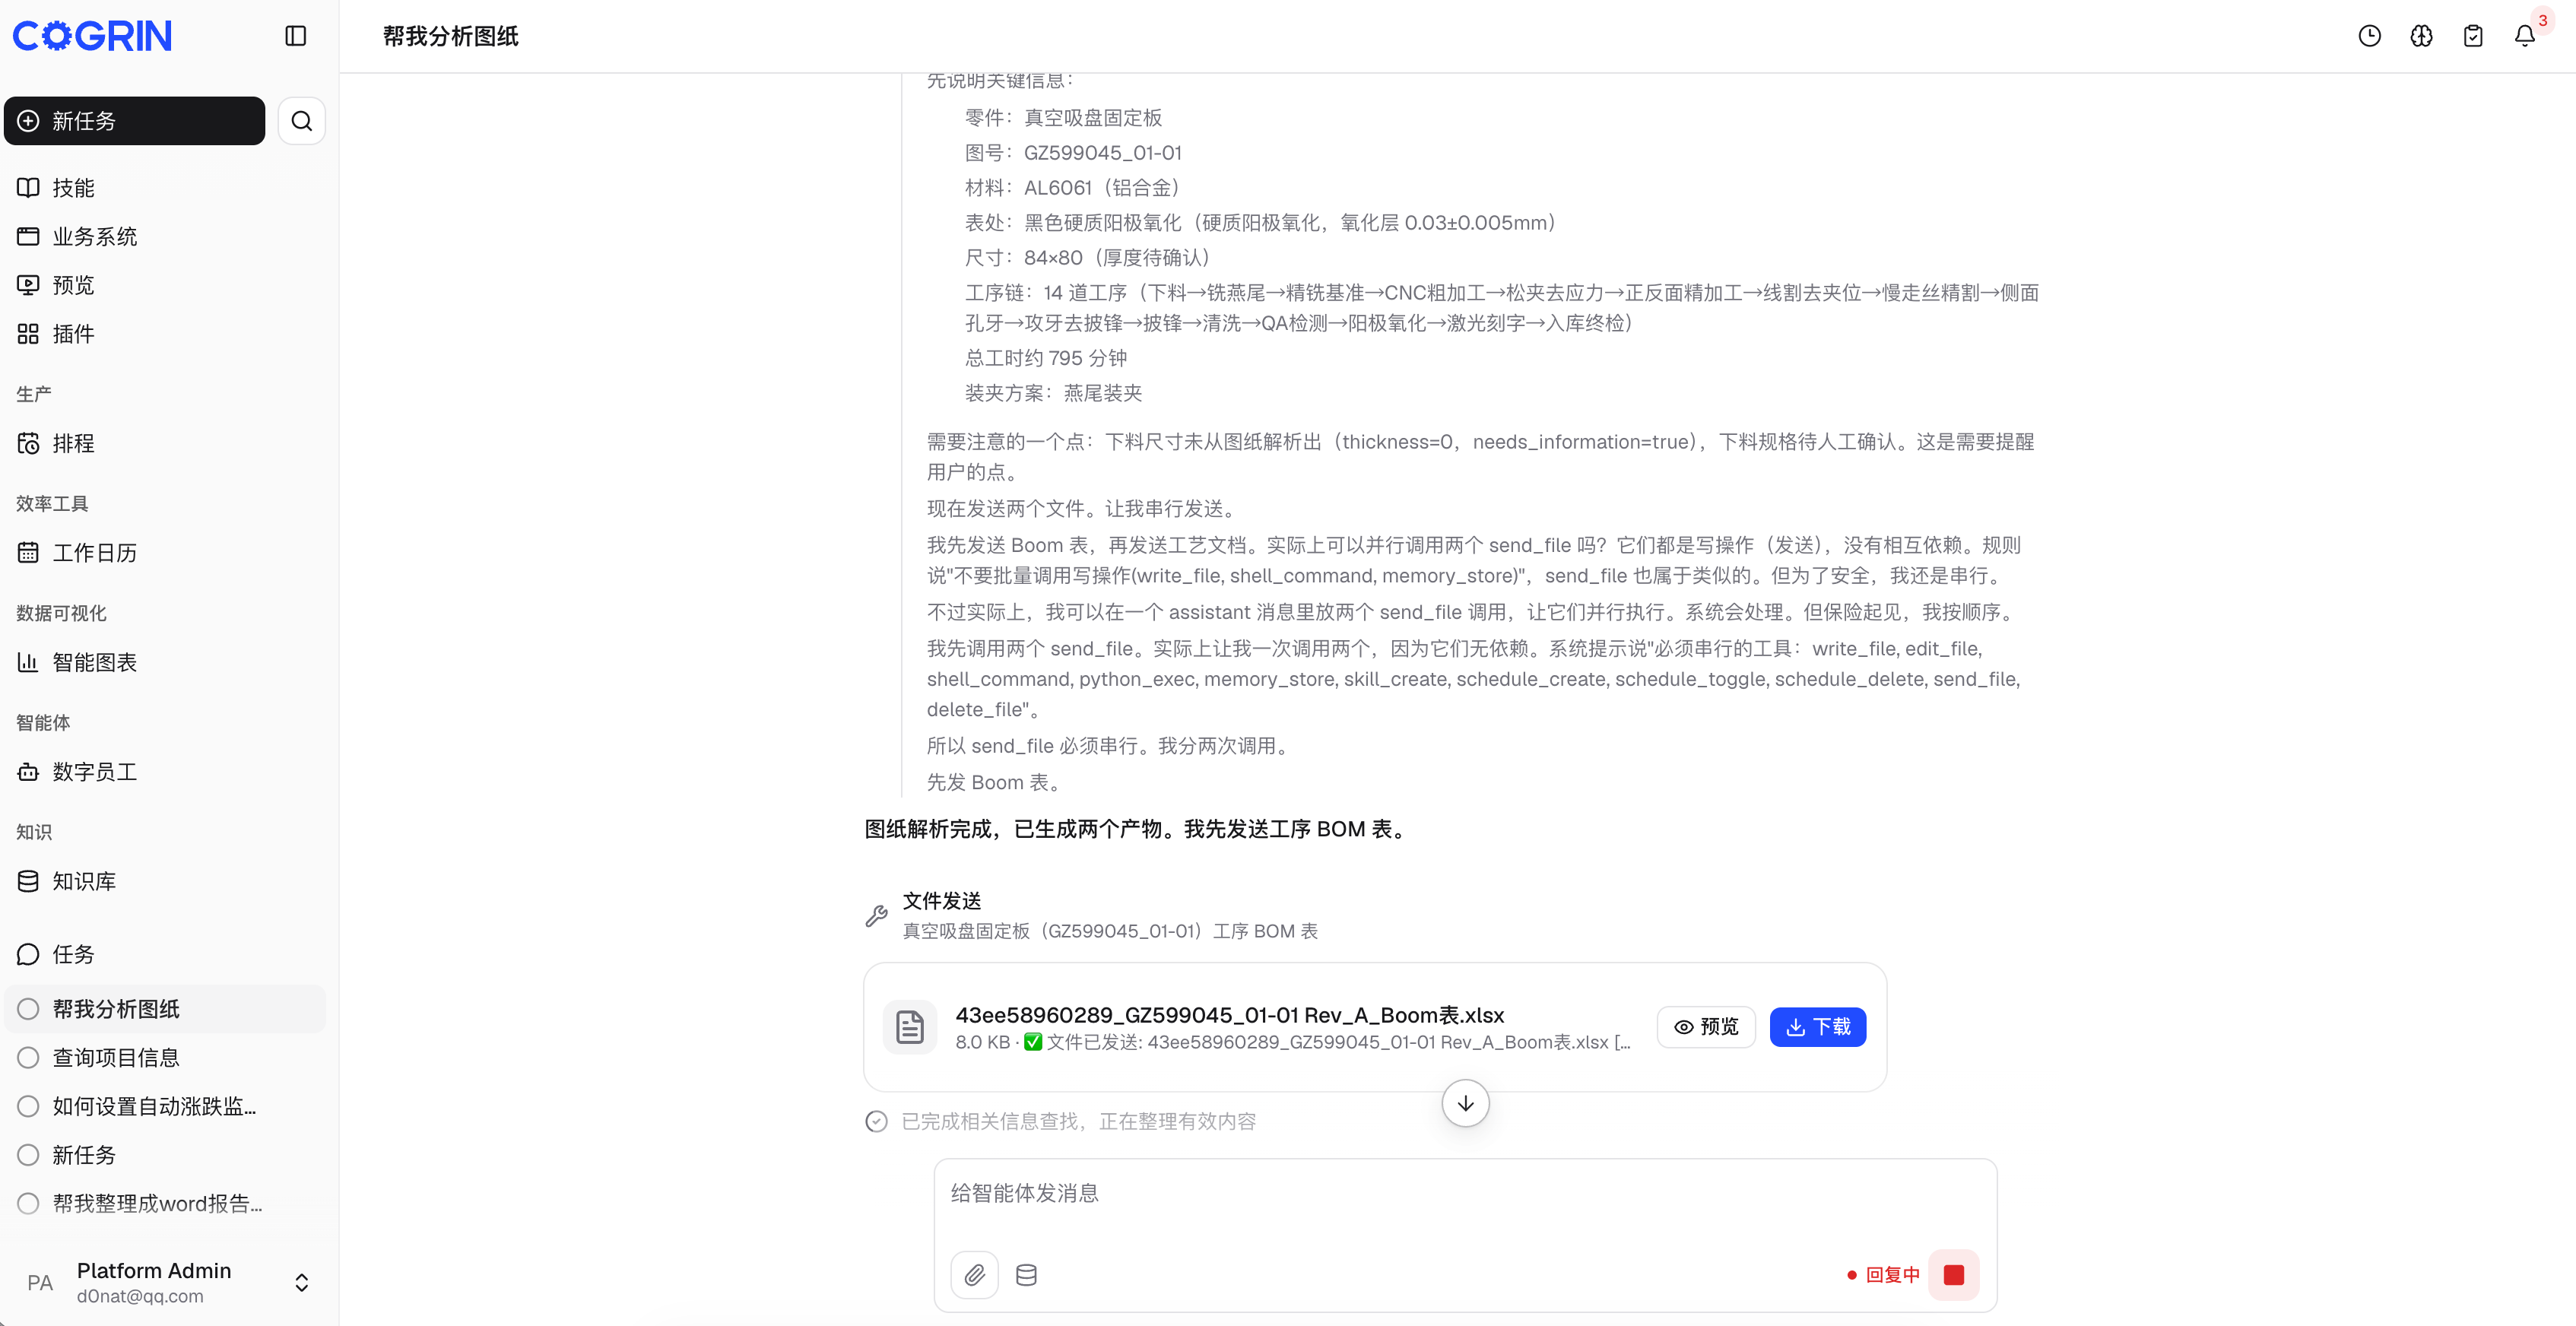The width and height of the screenshot is (2576, 1326).
Task: Click the xlsx file document icon
Action: tap(910, 1027)
